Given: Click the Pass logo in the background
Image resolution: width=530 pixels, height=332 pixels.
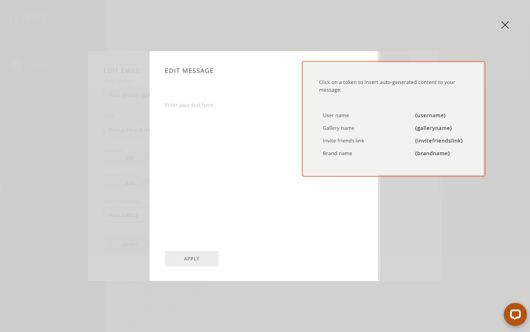Looking at the screenshot, I should 28,18.
